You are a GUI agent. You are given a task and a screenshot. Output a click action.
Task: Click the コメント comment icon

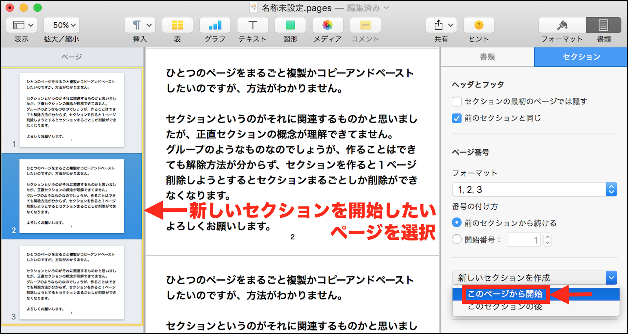click(365, 25)
